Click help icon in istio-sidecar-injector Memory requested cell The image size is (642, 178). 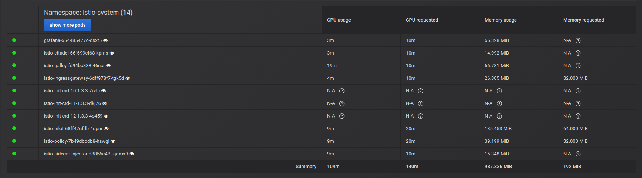coord(578,154)
